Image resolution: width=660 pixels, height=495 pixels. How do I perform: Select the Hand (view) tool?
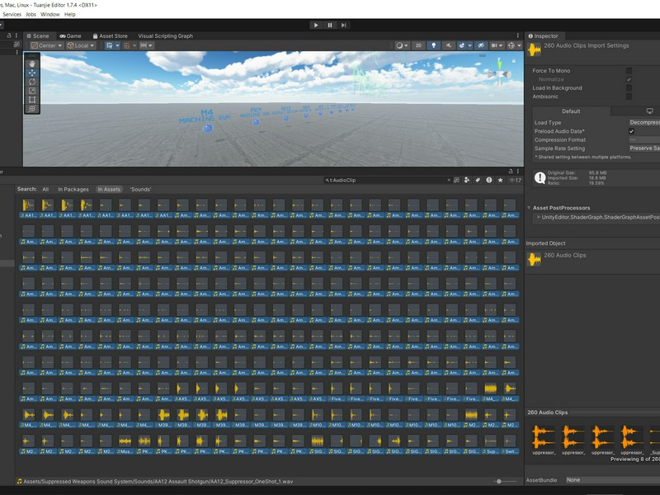pos(32,64)
